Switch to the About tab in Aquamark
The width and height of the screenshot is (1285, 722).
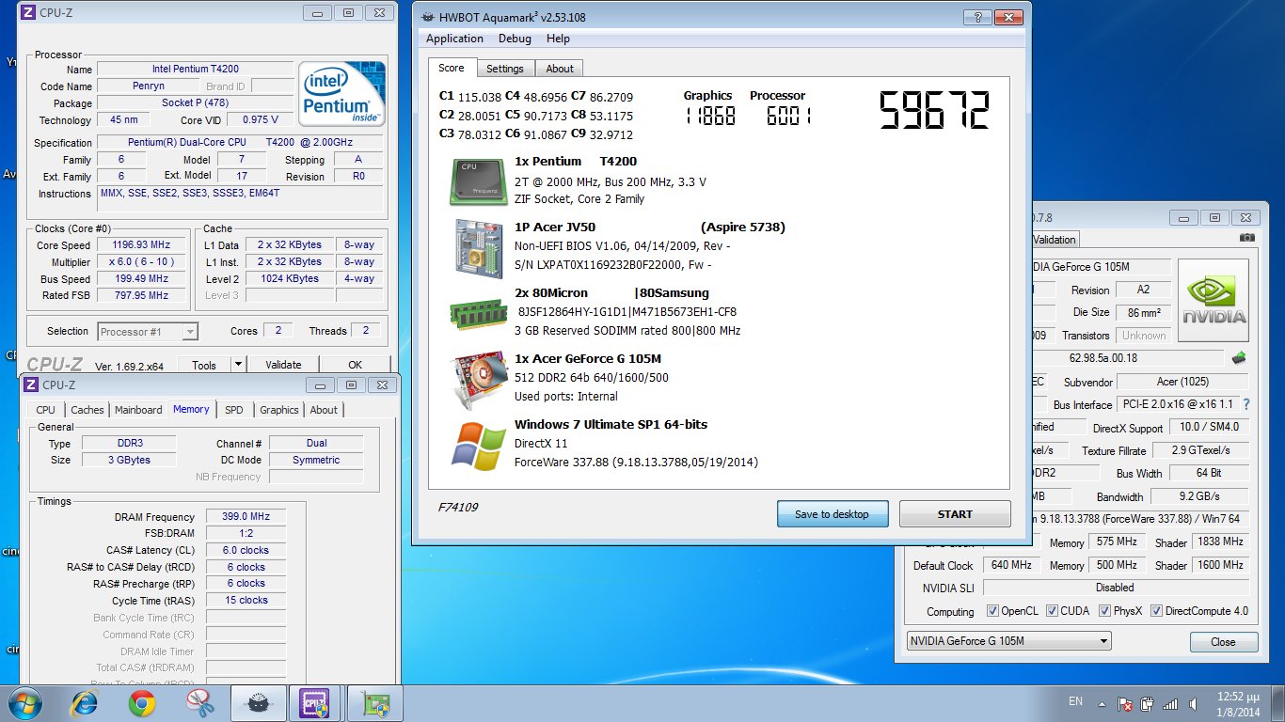[560, 69]
